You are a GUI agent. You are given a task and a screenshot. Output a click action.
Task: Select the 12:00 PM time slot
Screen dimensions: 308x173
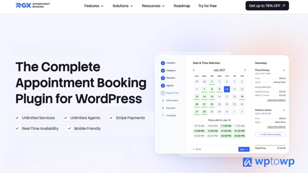[x=199, y=131]
